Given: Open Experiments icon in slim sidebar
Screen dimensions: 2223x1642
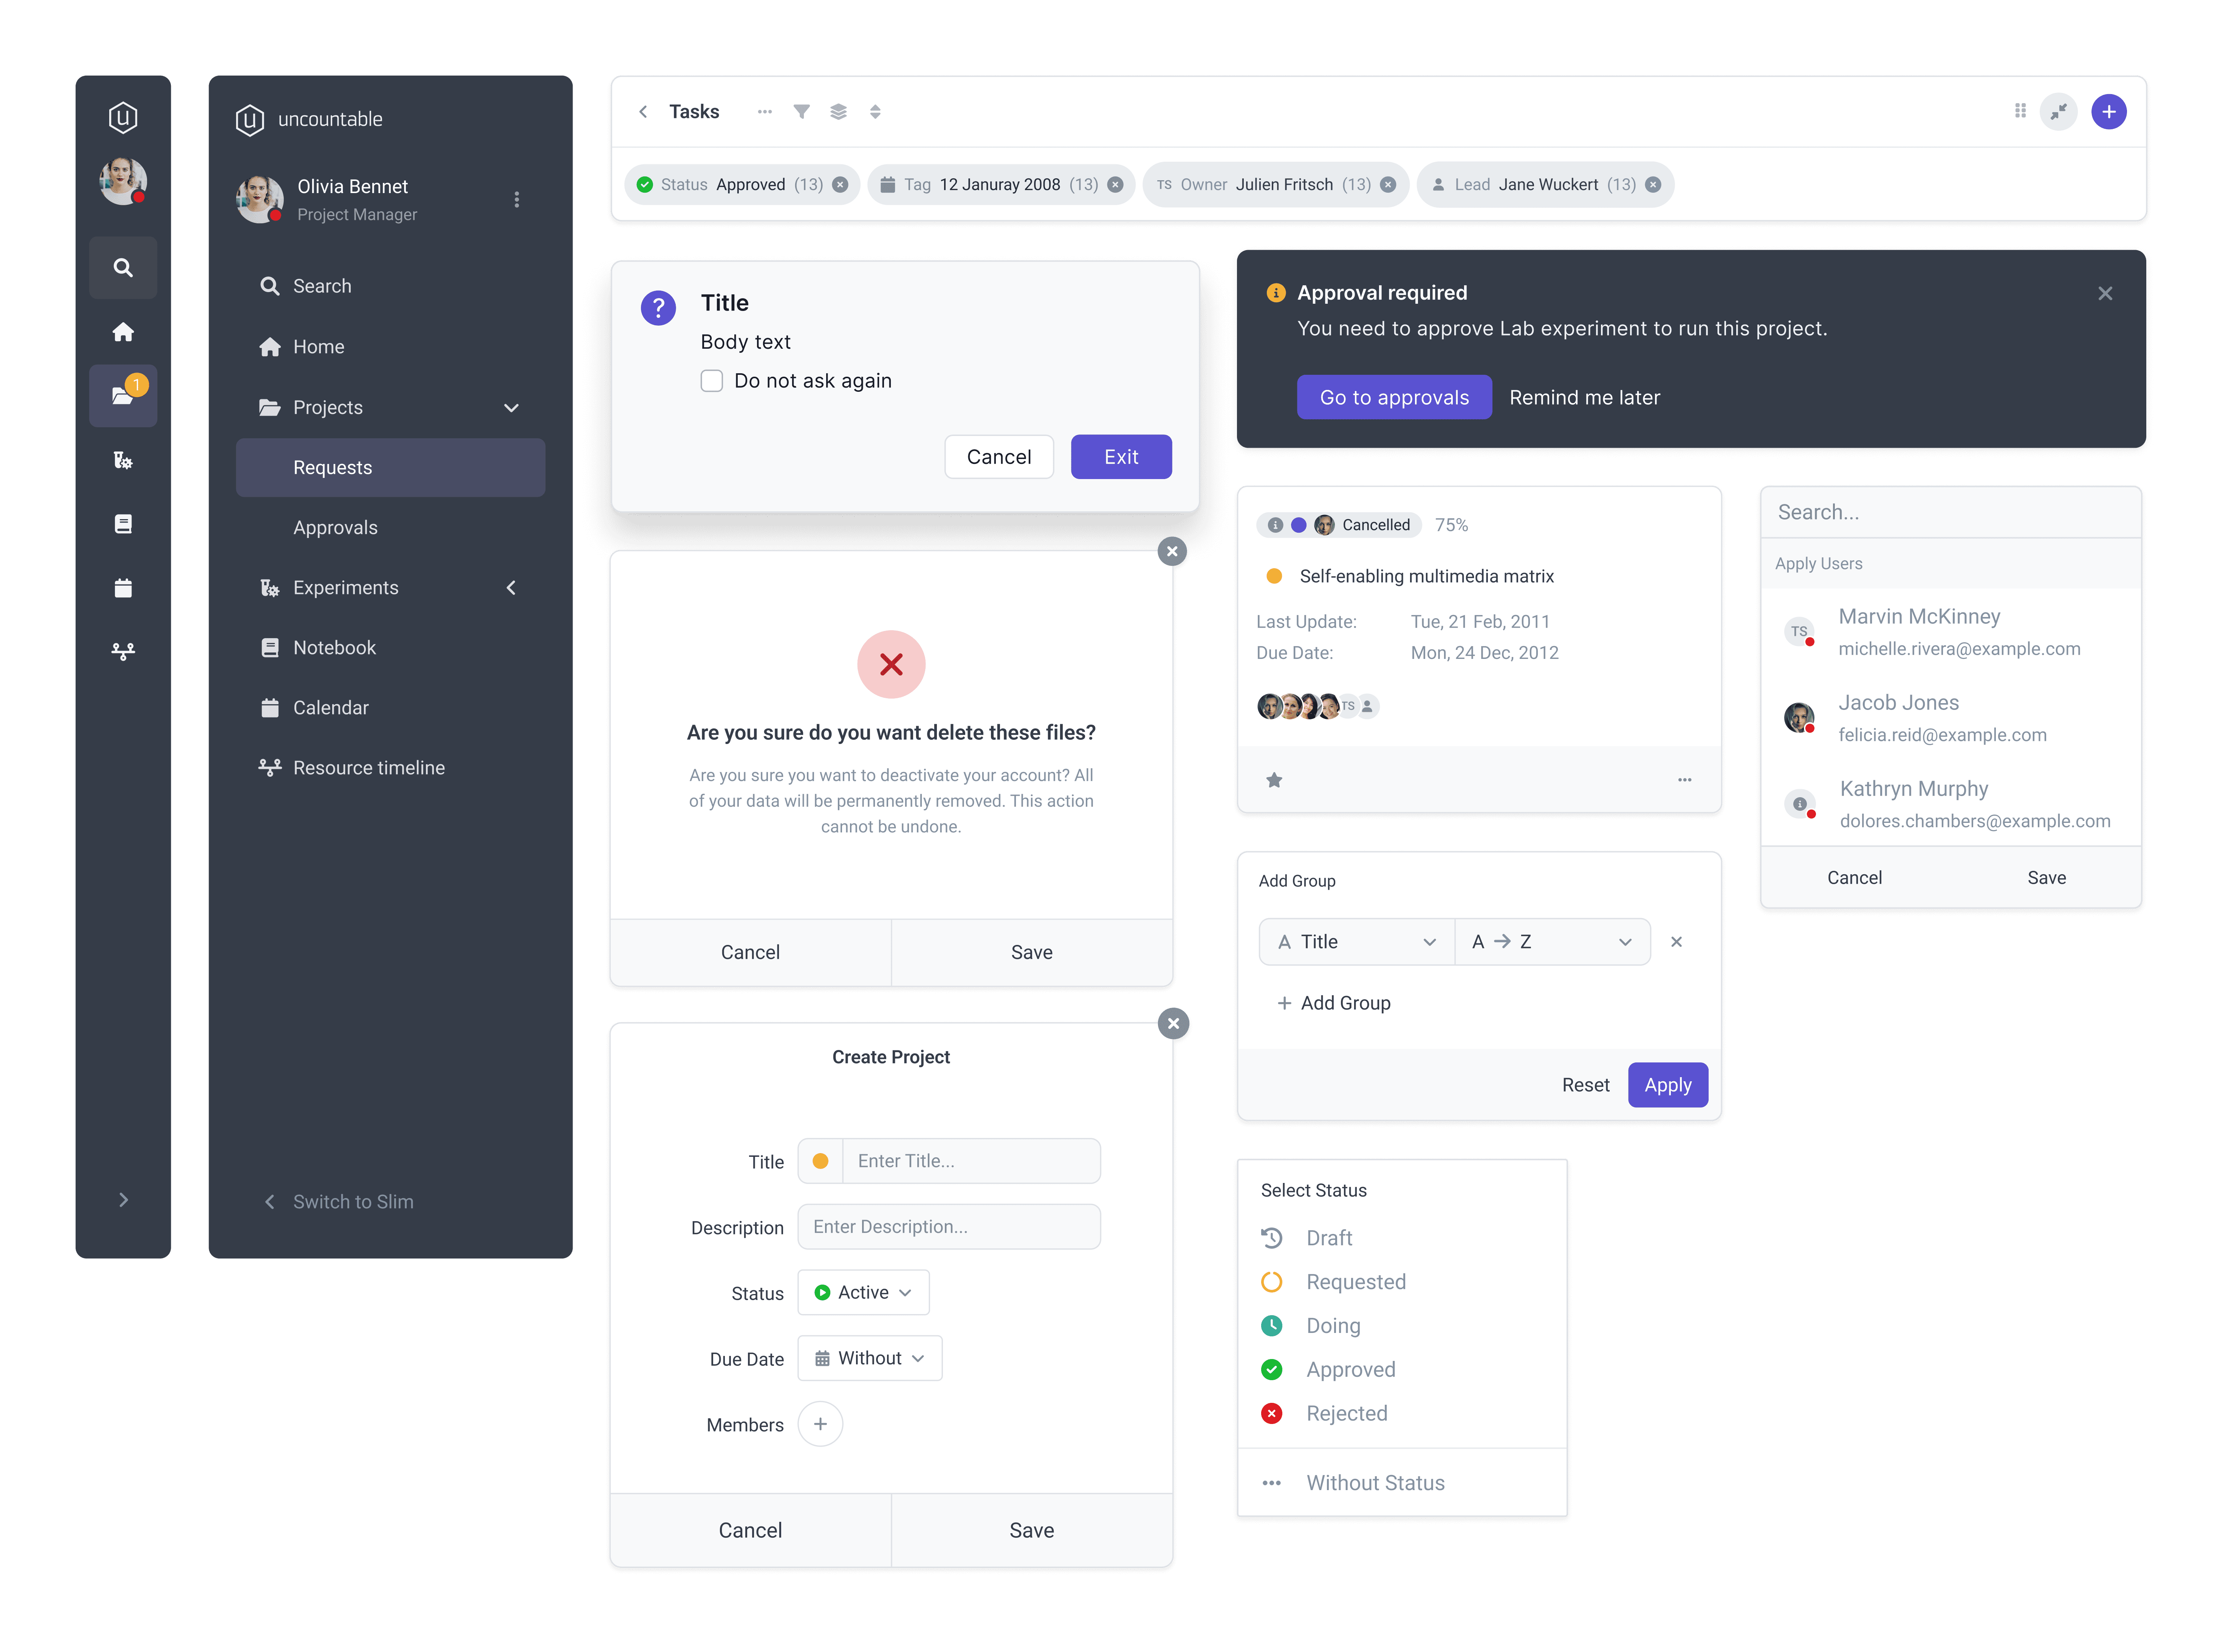Looking at the screenshot, I should [x=123, y=460].
